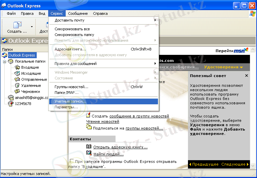Select the Inbox folder icon (Входящие)
Viewport: 257px width, 178px height.
(18, 67)
